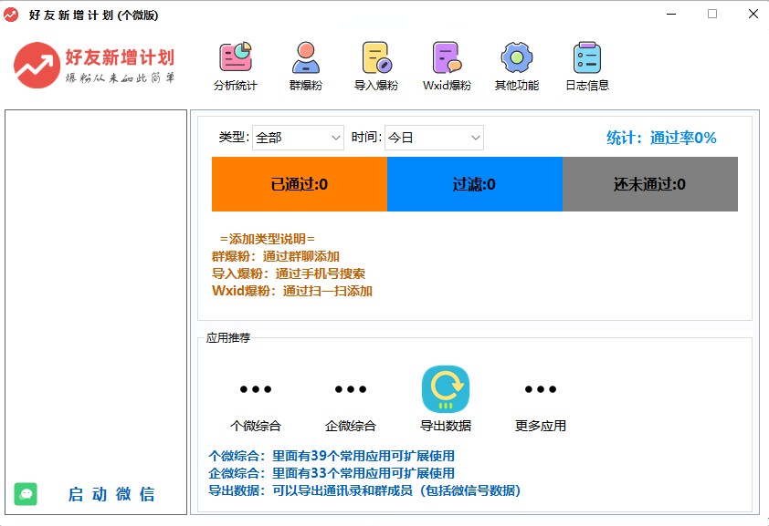Image resolution: width=769 pixels, height=526 pixels.
Task: Open the 日志信息 log icon
Action: (x=586, y=59)
